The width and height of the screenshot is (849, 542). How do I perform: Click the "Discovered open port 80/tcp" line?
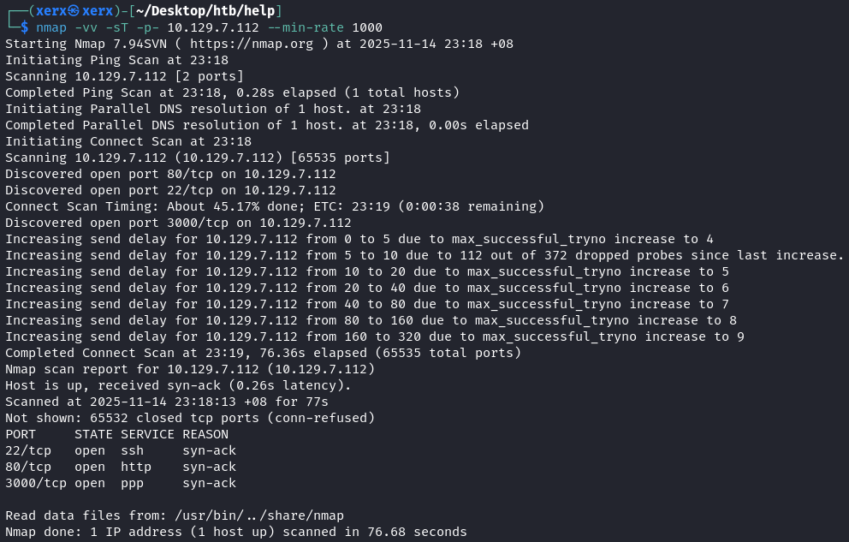(x=170, y=174)
